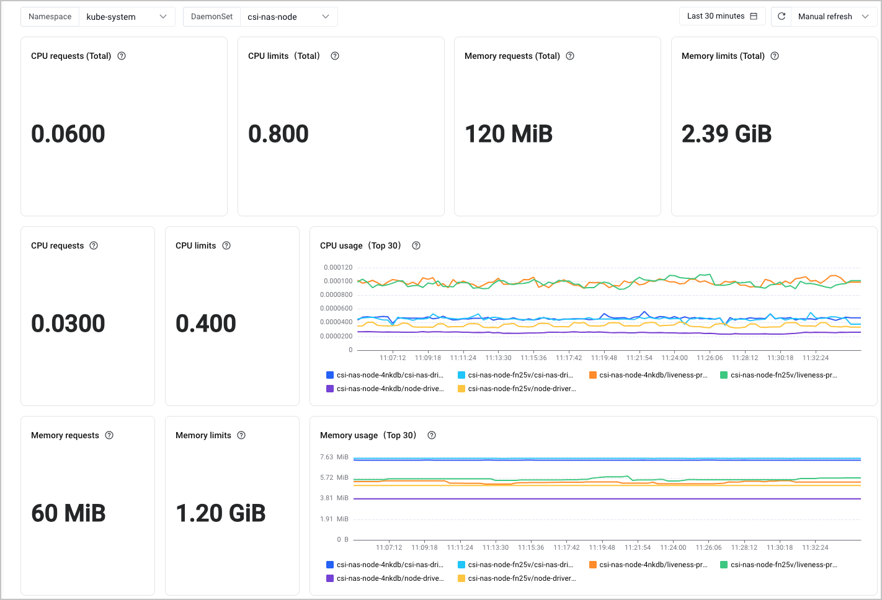Open help for Memory requests (Total)
The width and height of the screenshot is (882, 600).
pyautogui.click(x=570, y=56)
